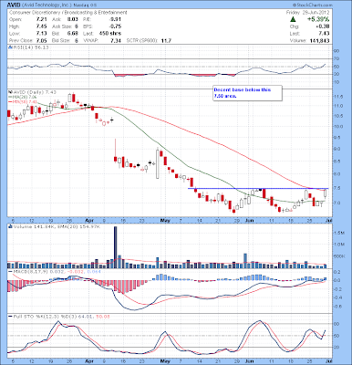
Task: Click the SCTR (SP600) value 11.7
Action: click(166, 40)
